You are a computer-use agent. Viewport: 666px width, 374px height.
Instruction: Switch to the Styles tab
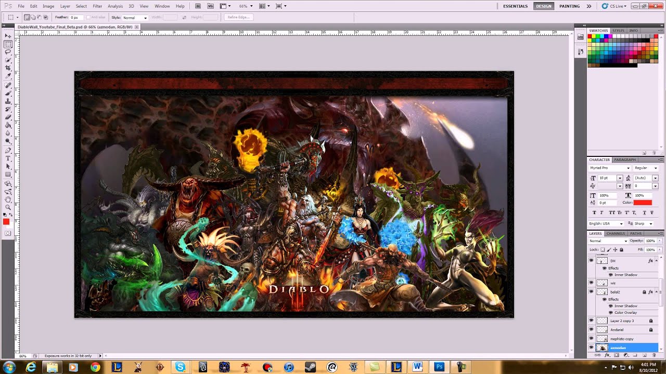point(618,31)
